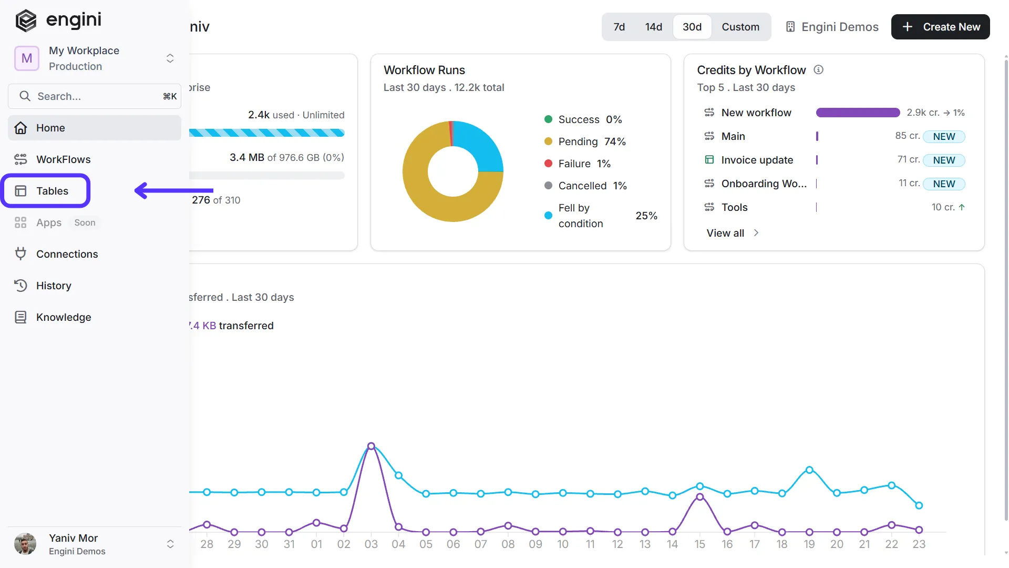Click the Apps squares icon
1009x568 pixels.
pyautogui.click(x=20, y=222)
